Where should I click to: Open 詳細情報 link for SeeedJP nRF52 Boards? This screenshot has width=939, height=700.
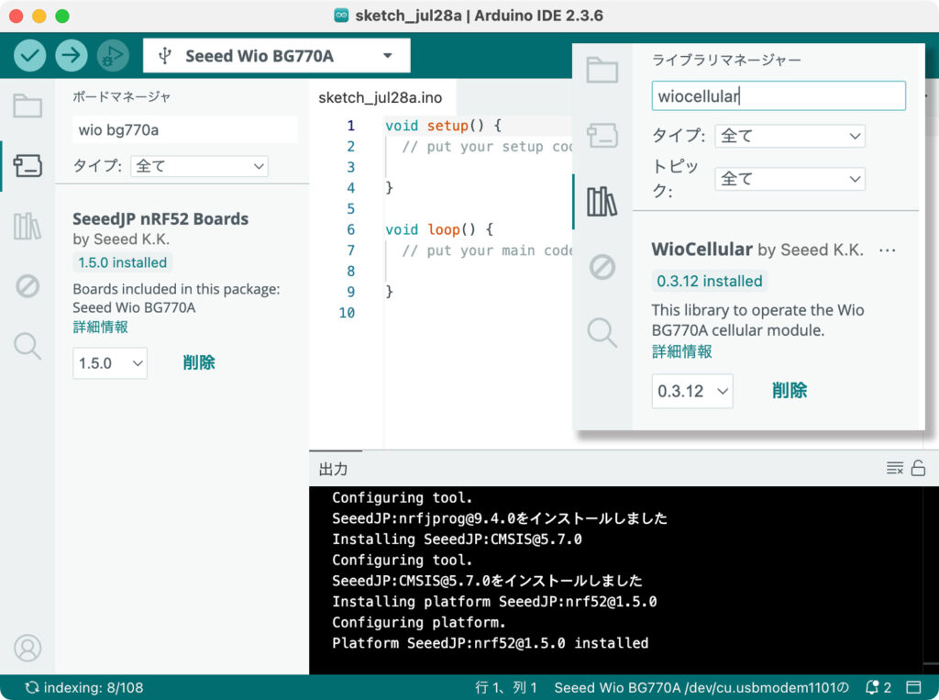pos(101,328)
